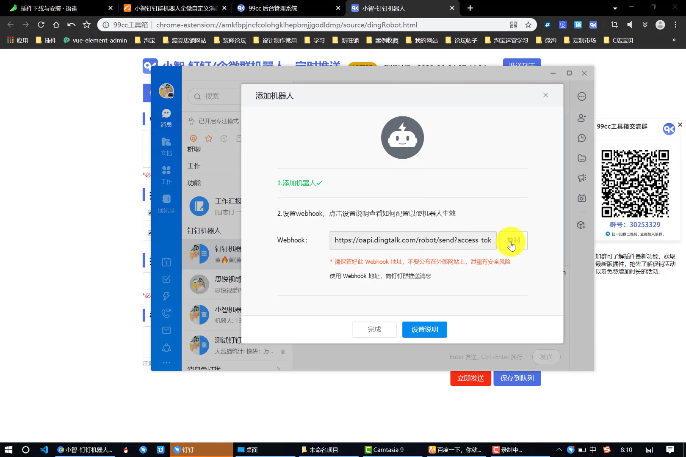Switch to the 小智钉钉群机器人企微自定义 tab
This screenshot has width=686, height=457.
pos(174,8)
